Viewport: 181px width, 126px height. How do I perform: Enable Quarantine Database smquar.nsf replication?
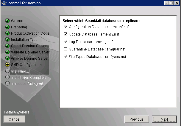[65, 49]
